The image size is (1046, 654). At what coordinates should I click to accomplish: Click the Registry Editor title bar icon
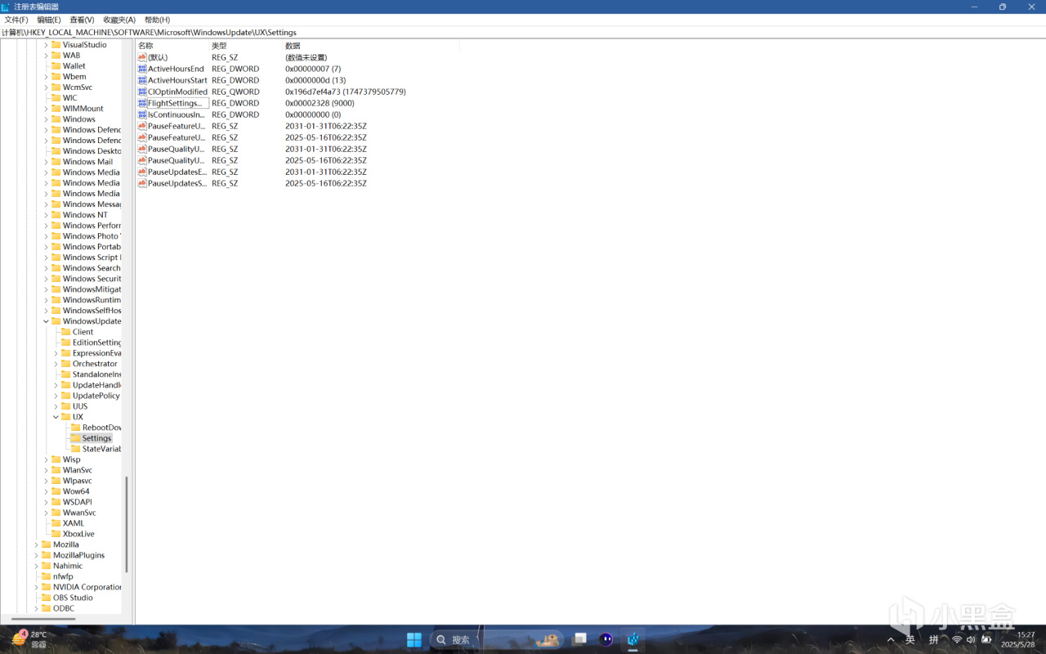pos(6,7)
